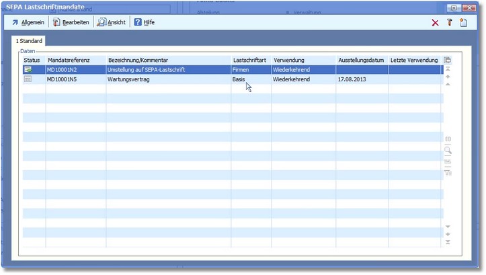The height and width of the screenshot is (275, 486).
Task: Click the 17.08.2013 date cell
Action: (353, 79)
